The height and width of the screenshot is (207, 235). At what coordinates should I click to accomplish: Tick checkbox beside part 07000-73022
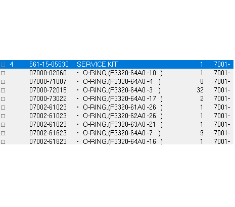3,99
